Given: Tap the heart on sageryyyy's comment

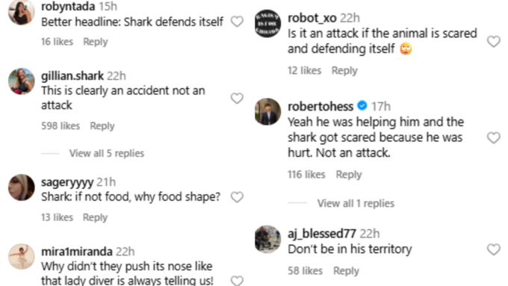Looking at the screenshot, I should [x=237, y=197].
